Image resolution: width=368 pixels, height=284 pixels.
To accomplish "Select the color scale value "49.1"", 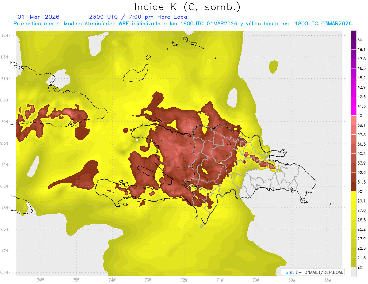I will [x=362, y=49].
